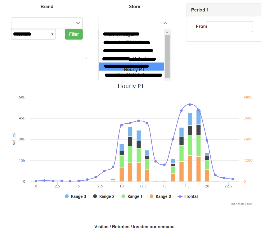Click the Store combo box field
Viewport: 267px width, 228px height.
134,23
